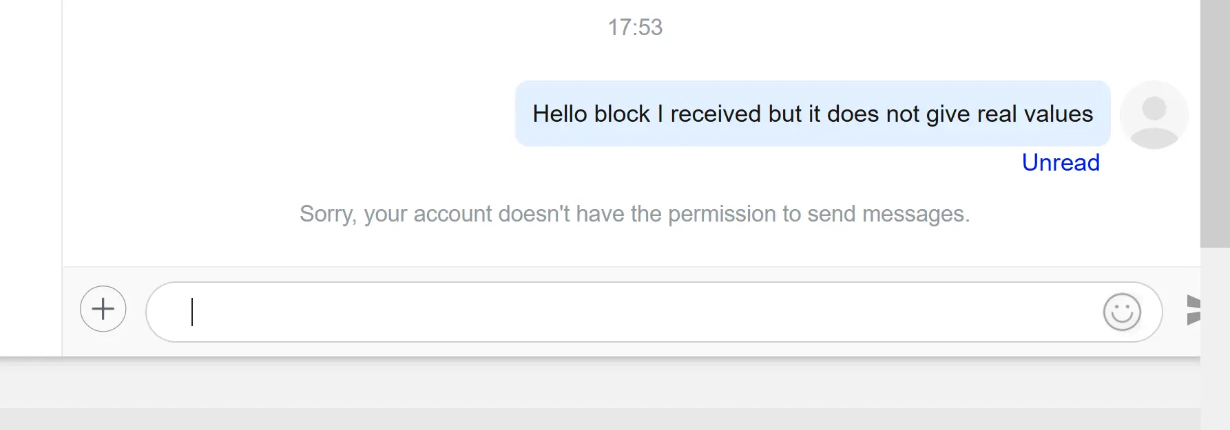Image resolution: width=1230 pixels, height=430 pixels.
Task: Select the 'Hello block I received' message bubble
Action: (813, 114)
